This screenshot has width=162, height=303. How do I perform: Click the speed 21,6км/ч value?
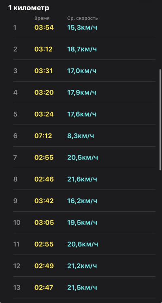pyautogui.click(x=82, y=179)
